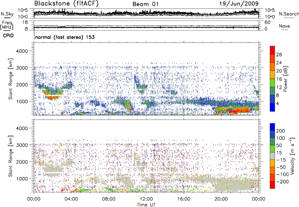Click the Velocity colorbar label -50
The image size is (299, 207).
281,167
